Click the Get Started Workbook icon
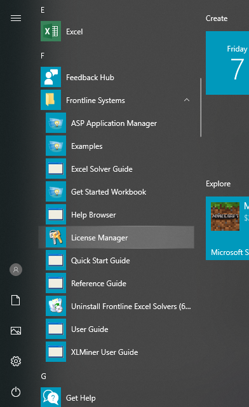Viewport: 249px width, 407px height. (x=56, y=191)
